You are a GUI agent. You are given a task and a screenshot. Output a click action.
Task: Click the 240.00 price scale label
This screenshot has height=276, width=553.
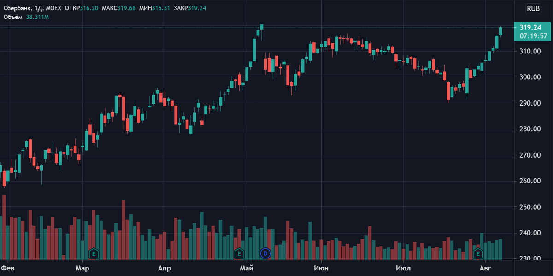coord(530,233)
